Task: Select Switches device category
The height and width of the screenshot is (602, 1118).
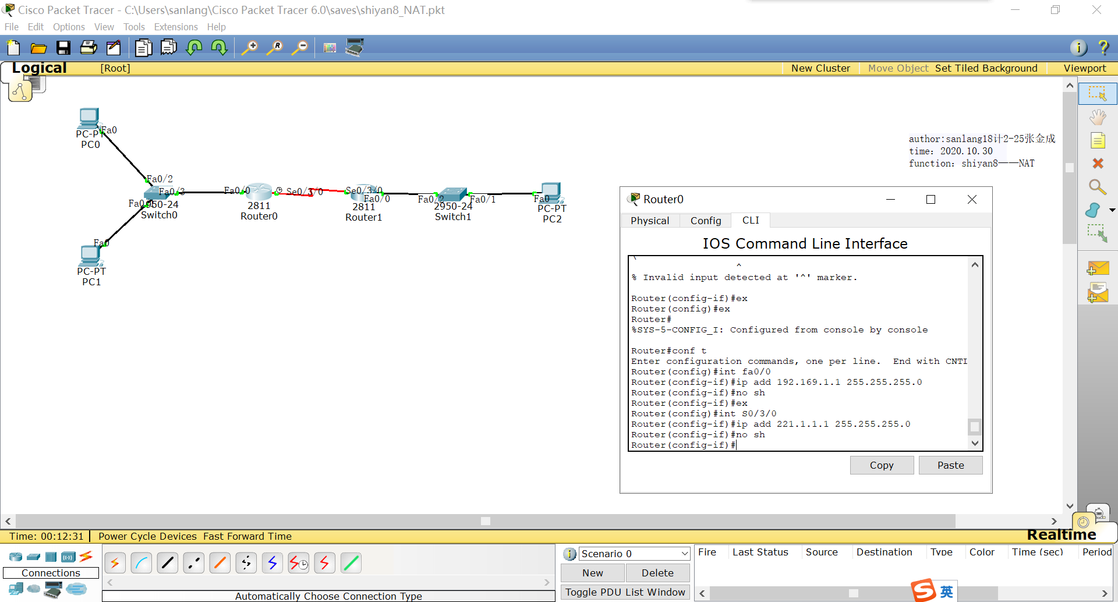Action: [33, 557]
